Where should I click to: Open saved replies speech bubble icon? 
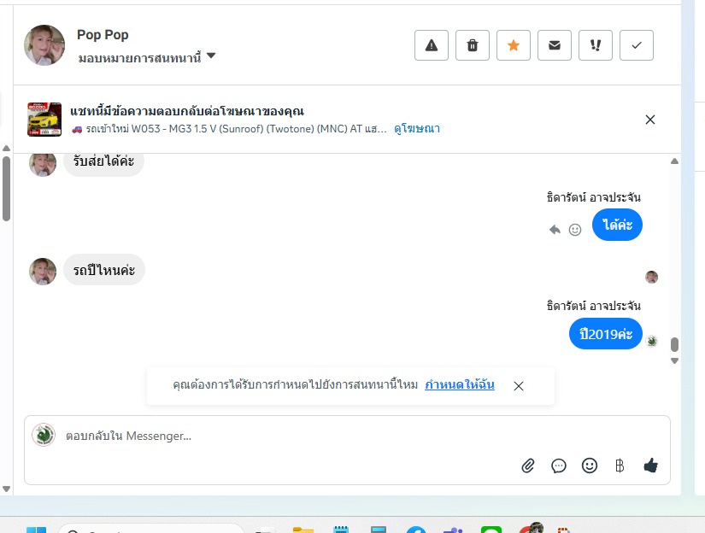click(x=558, y=466)
